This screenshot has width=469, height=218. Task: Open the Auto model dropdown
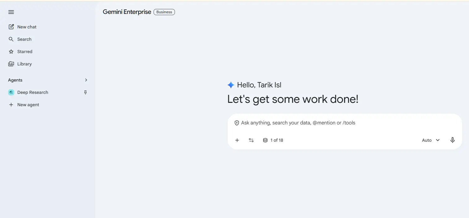pyautogui.click(x=431, y=140)
